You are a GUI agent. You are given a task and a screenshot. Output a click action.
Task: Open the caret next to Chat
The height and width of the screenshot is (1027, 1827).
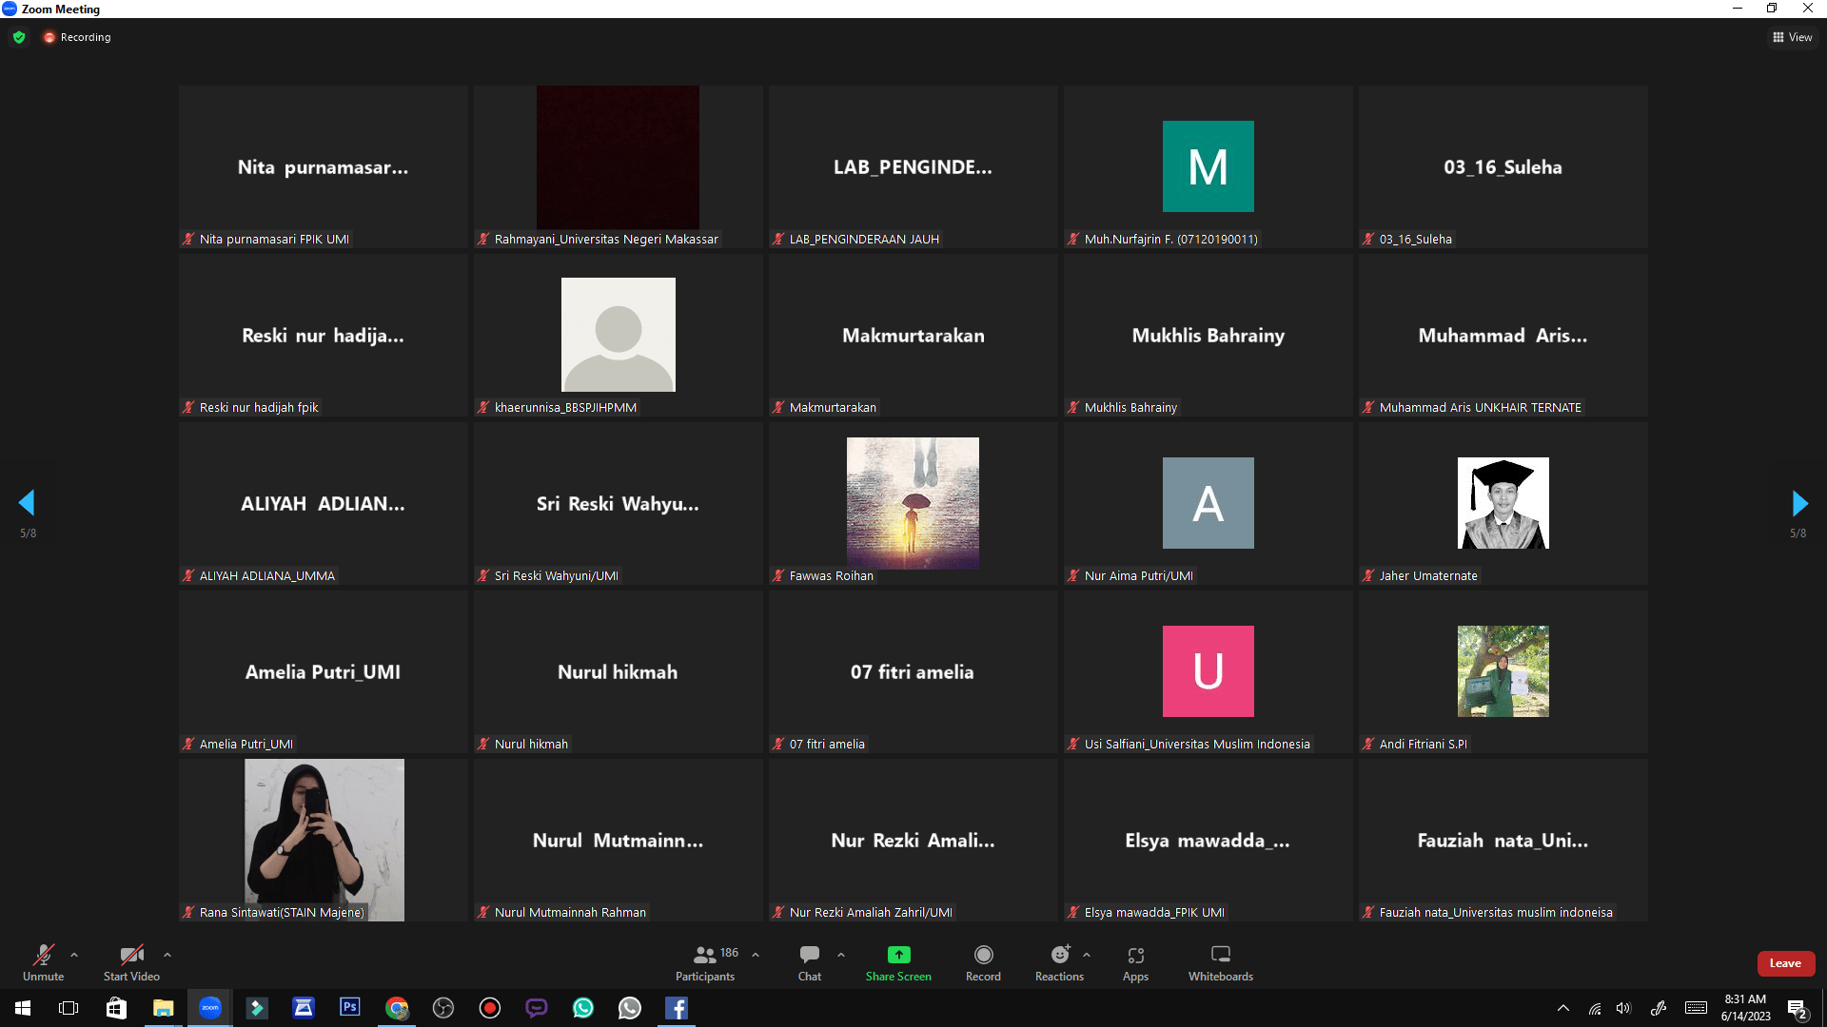click(x=841, y=955)
